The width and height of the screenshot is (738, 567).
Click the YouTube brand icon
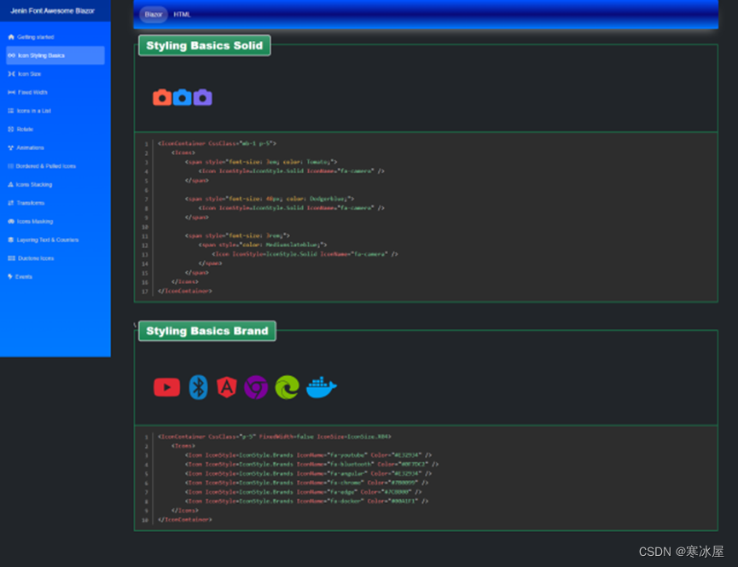pos(167,387)
